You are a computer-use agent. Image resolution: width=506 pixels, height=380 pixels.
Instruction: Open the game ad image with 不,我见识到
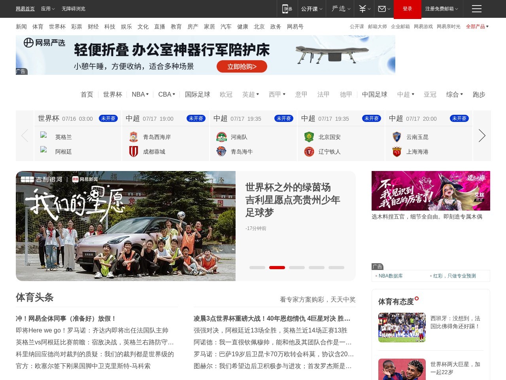[x=431, y=191]
